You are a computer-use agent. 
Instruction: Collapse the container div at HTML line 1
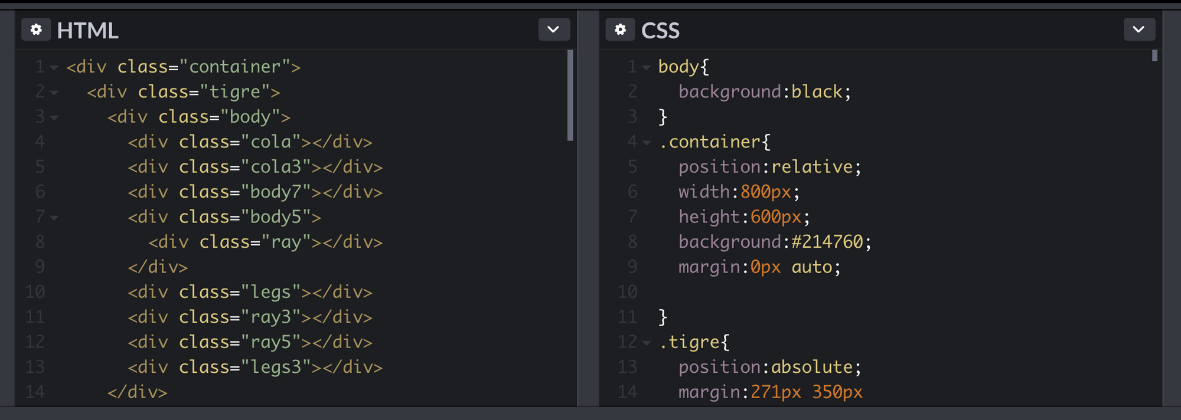pos(54,68)
